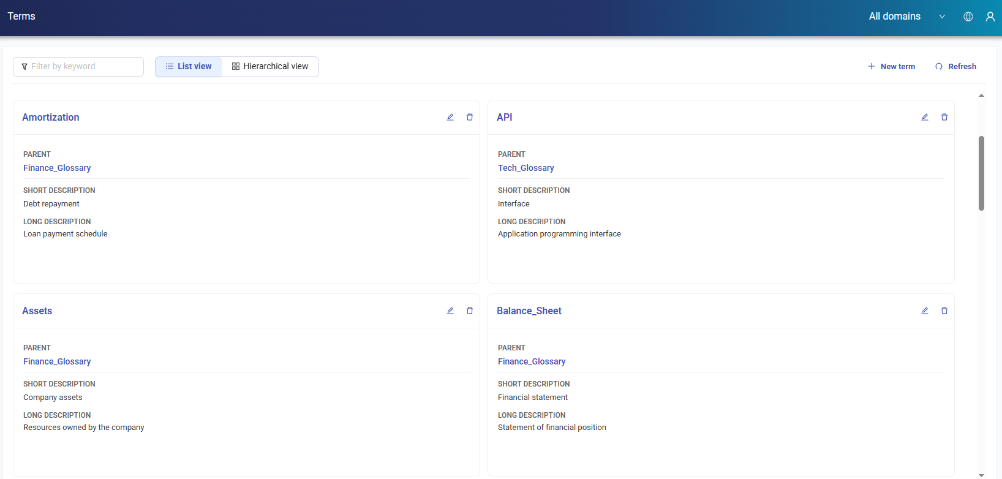The width and height of the screenshot is (1002, 479).
Task: Edit the Amortization term
Action: coord(450,117)
